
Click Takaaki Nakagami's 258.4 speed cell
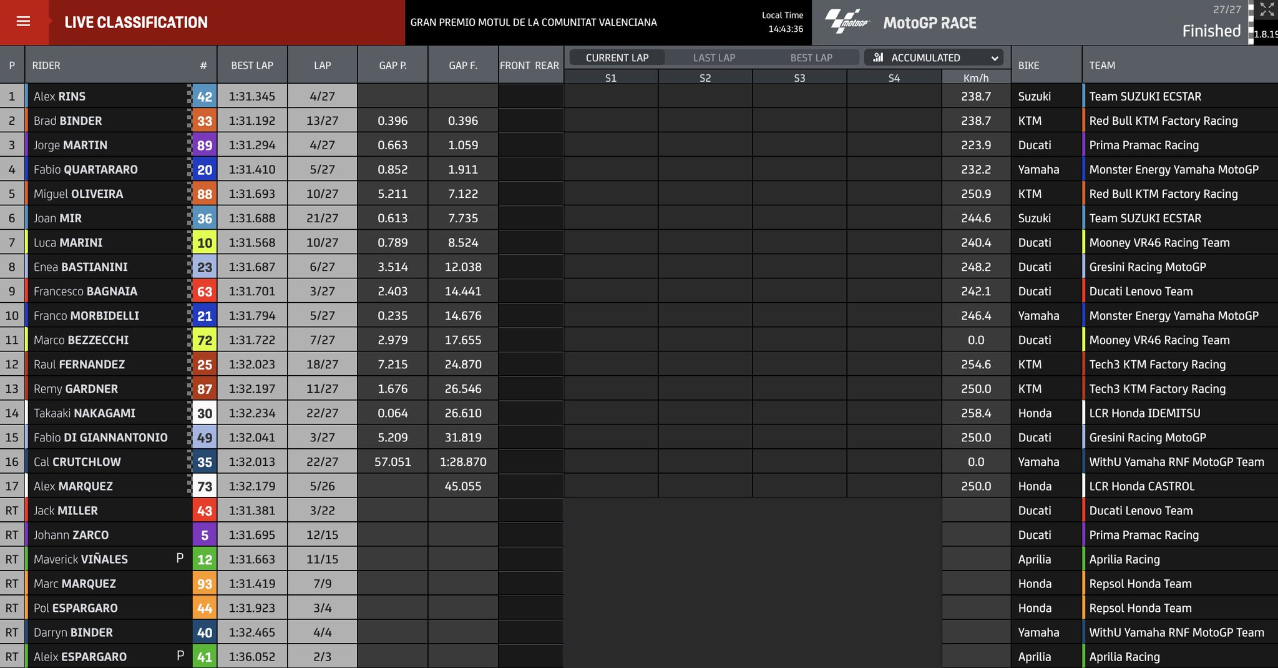[975, 413]
